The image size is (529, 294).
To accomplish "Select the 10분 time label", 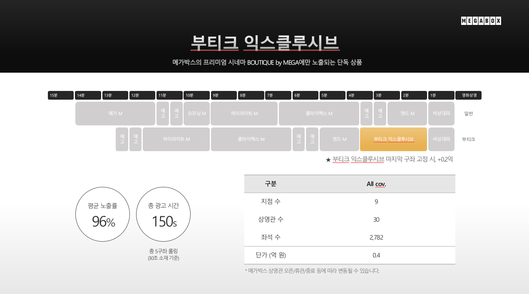I will 197,96.
